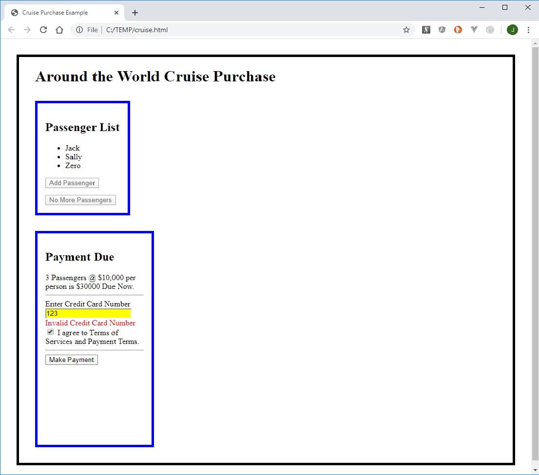Click the Enter Credit Card Number label

click(88, 304)
